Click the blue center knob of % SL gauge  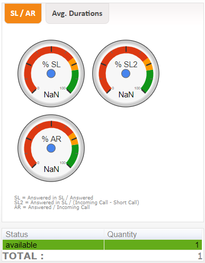[51, 74]
